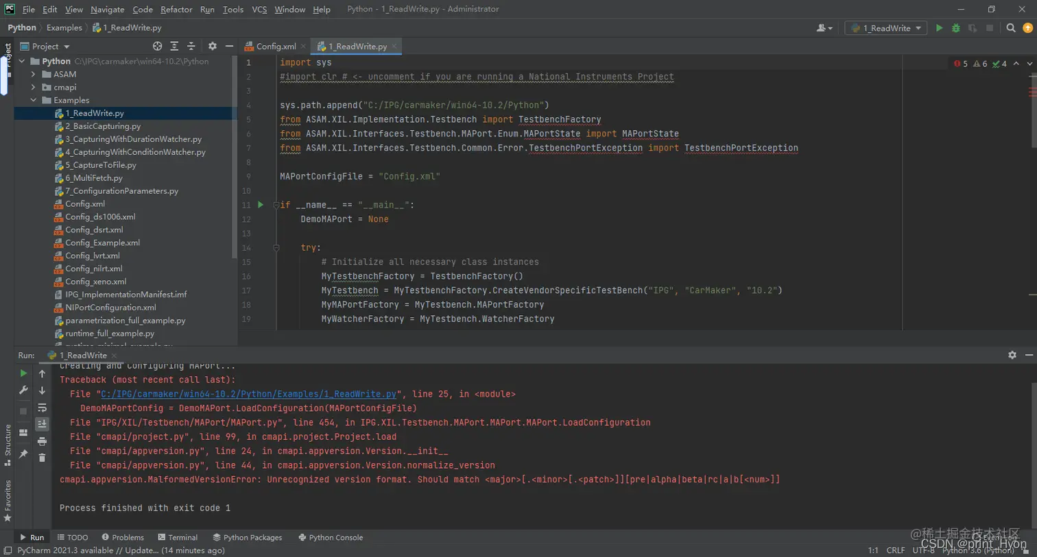Click the error count indicator showing 5
Viewport: 1037px width, 557px height.
tap(961, 64)
